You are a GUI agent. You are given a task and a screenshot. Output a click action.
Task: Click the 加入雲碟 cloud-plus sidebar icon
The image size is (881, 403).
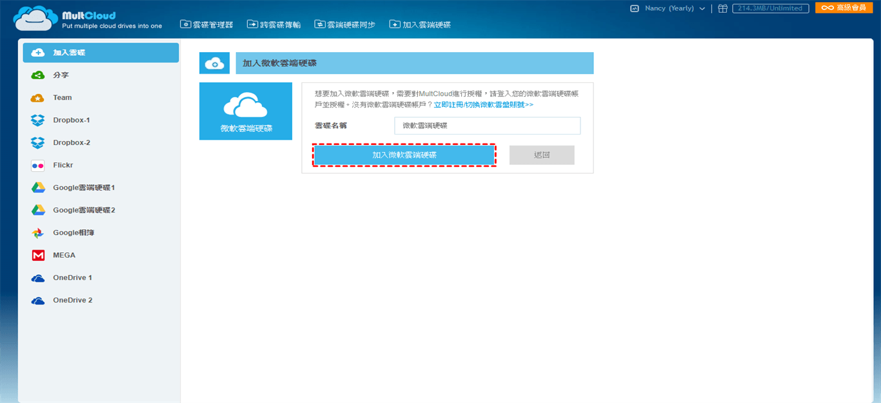tap(38, 53)
